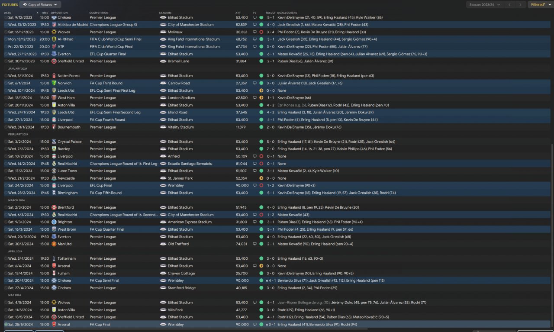
Task: Click the stadium icon beside Molineux
Action: (x=163, y=32)
